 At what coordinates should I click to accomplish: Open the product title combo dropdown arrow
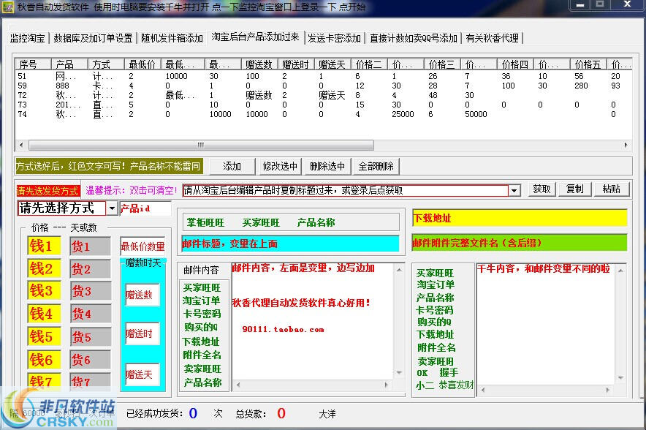[514, 190]
